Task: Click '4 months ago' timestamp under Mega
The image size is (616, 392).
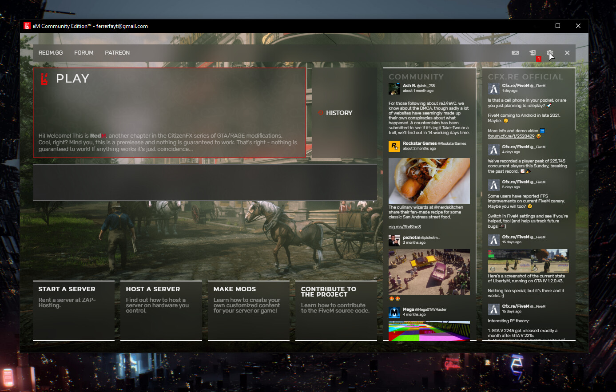Action: point(414,315)
